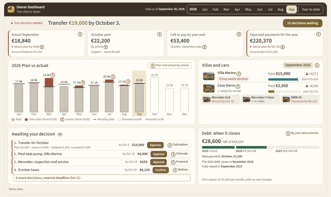Image resolution: width=331 pixels, height=197 pixels.
Task: Click the Pump awaits decision tag
Action: (x=234, y=79)
